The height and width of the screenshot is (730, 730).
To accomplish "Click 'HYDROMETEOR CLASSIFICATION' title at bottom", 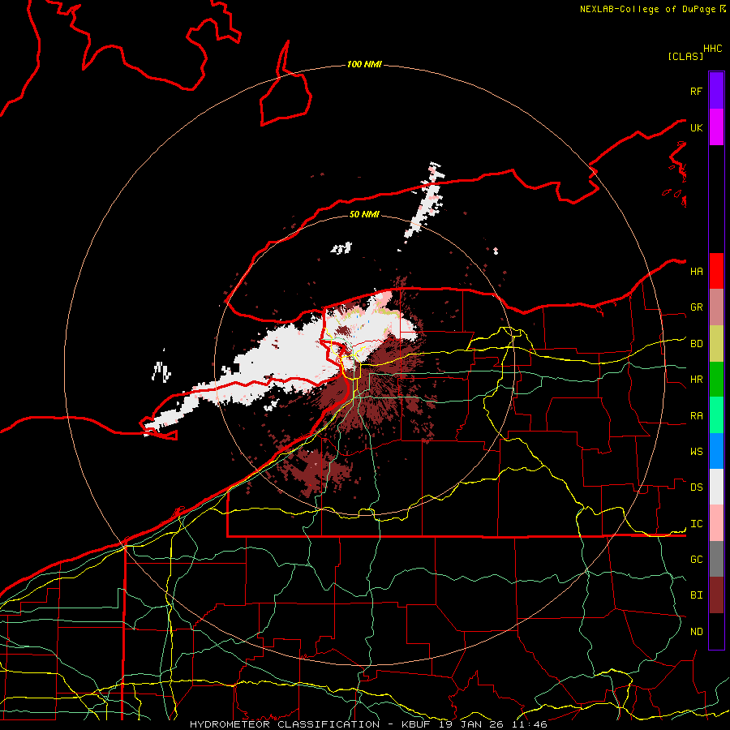I will [285, 724].
